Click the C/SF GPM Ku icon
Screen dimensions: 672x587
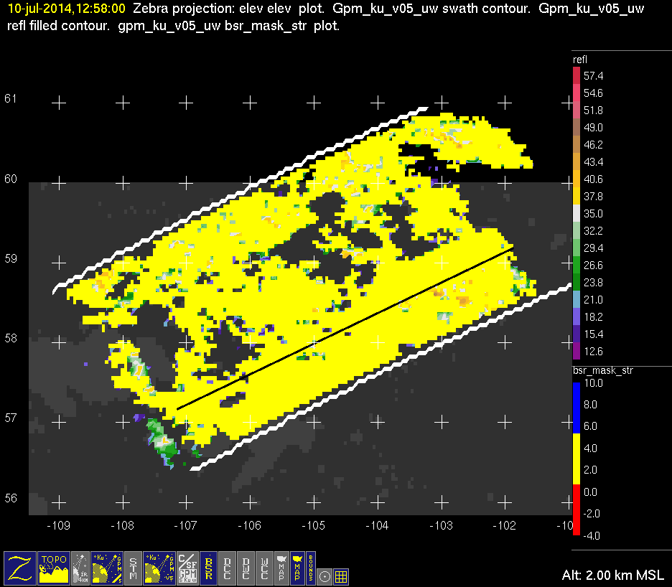click(x=187, y=567)
